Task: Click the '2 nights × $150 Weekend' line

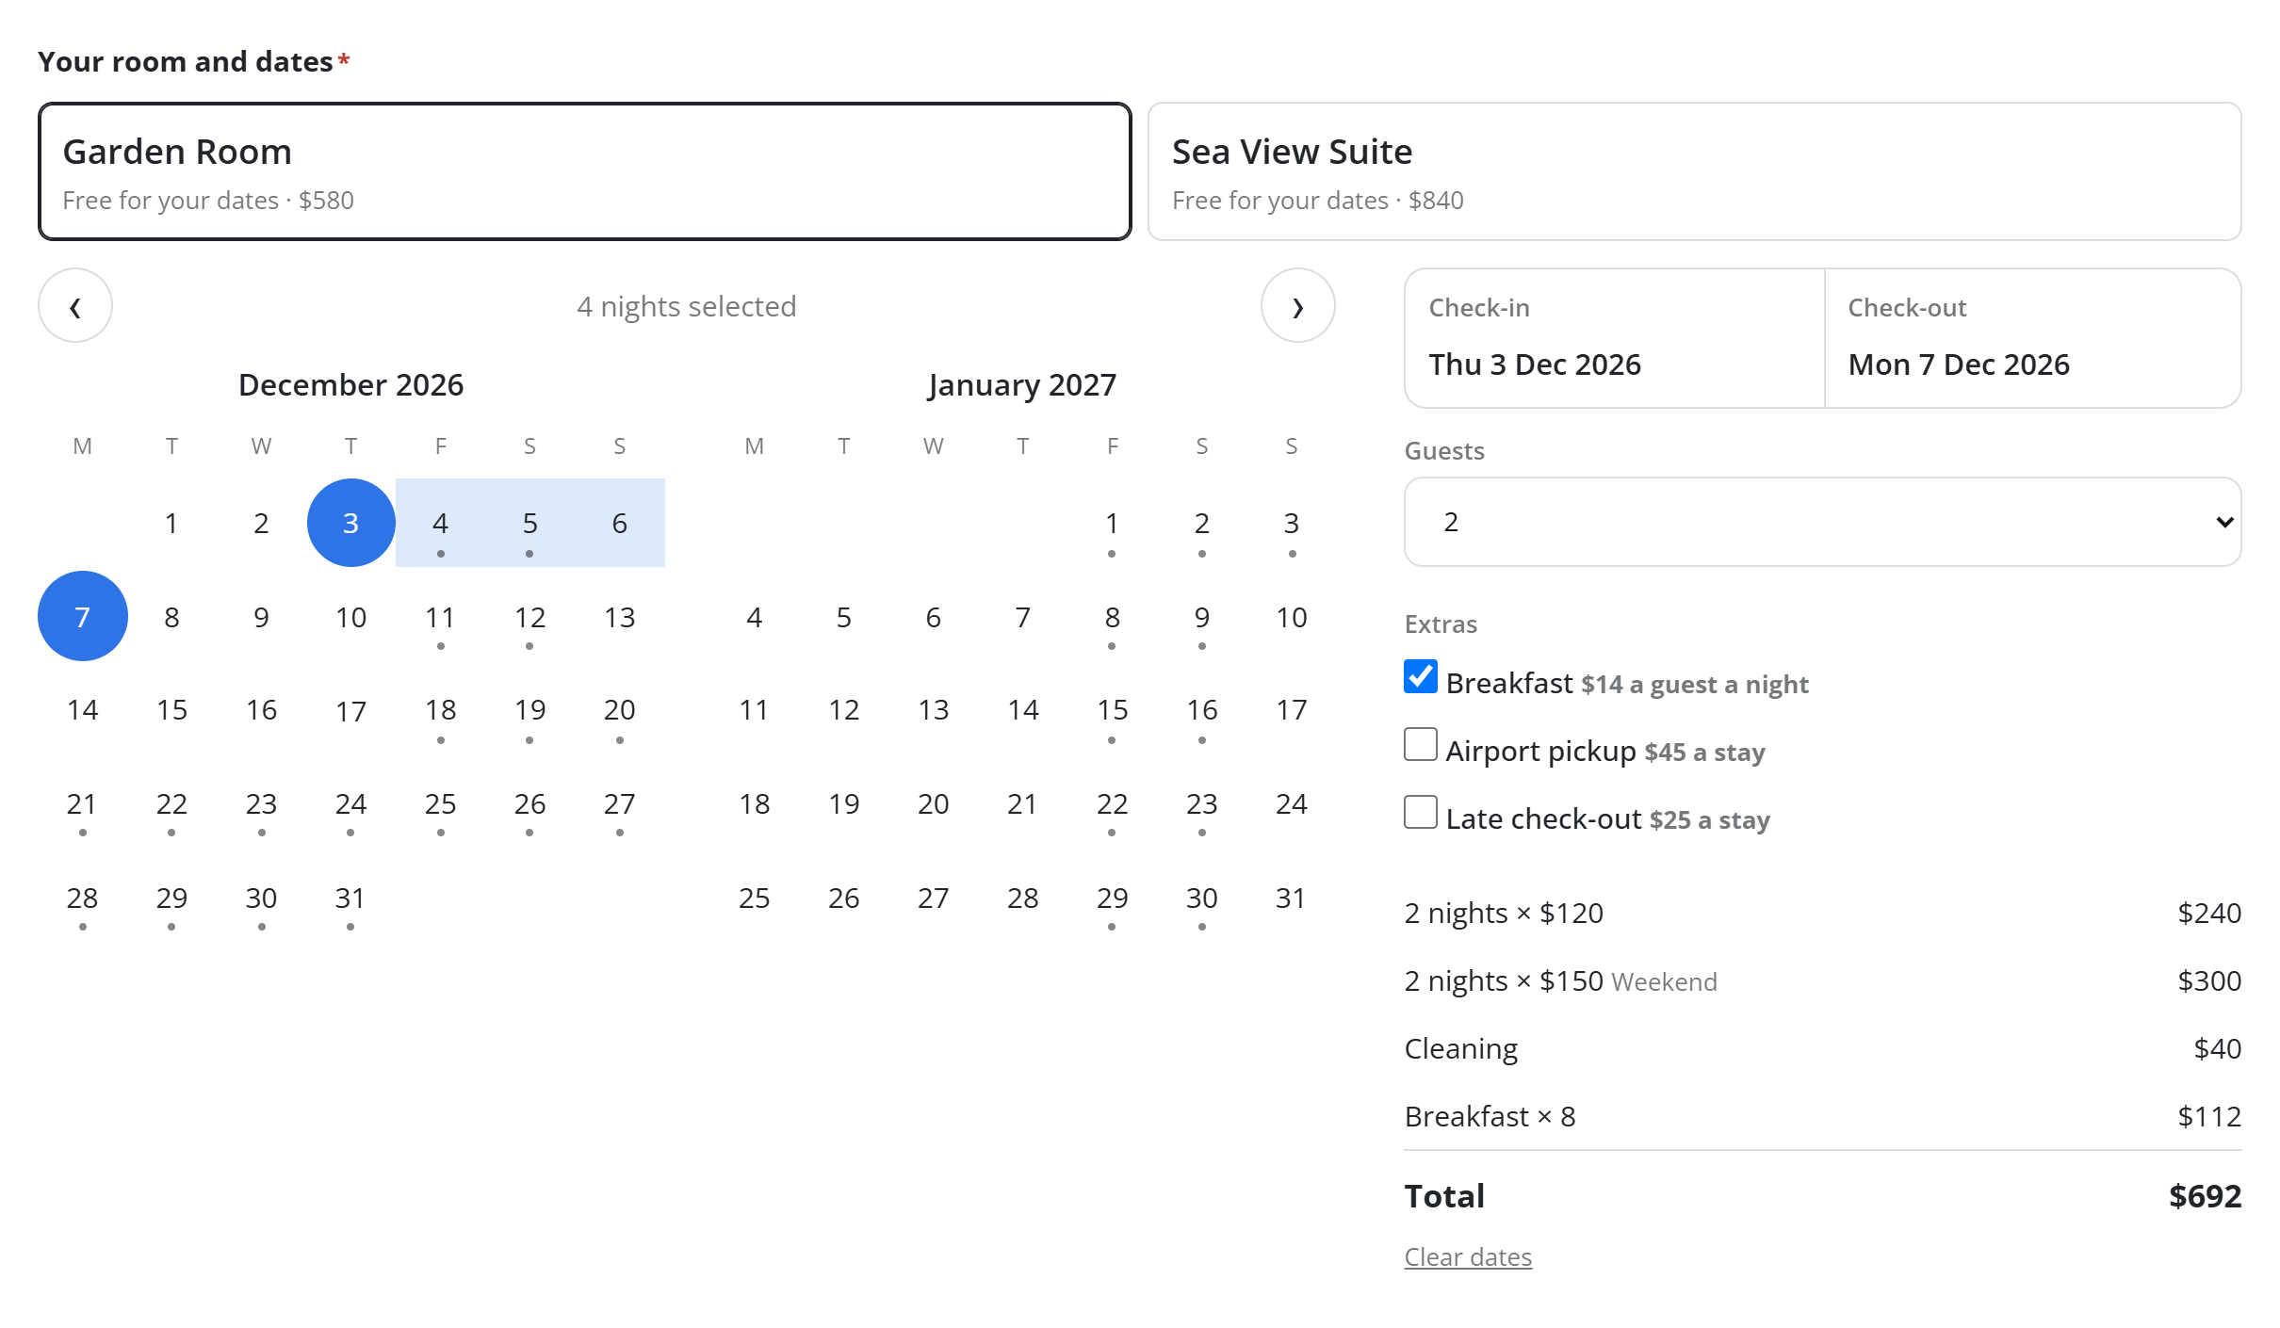Action: (1822, 980)
